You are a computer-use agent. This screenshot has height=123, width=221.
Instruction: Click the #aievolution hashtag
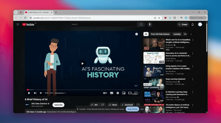tap(52, 112)
